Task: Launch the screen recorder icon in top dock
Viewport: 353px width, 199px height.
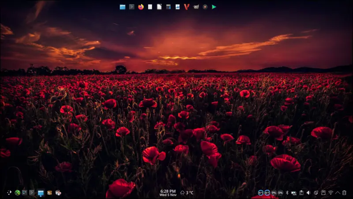Action: [205, 7]
